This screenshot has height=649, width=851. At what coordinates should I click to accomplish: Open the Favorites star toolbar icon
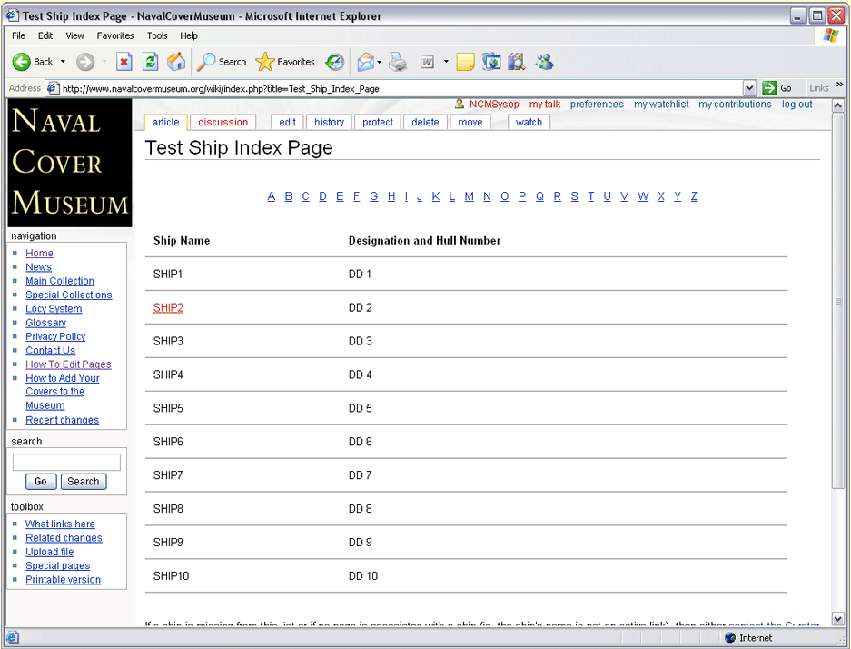pyautogui.click(x=265, y=62)
